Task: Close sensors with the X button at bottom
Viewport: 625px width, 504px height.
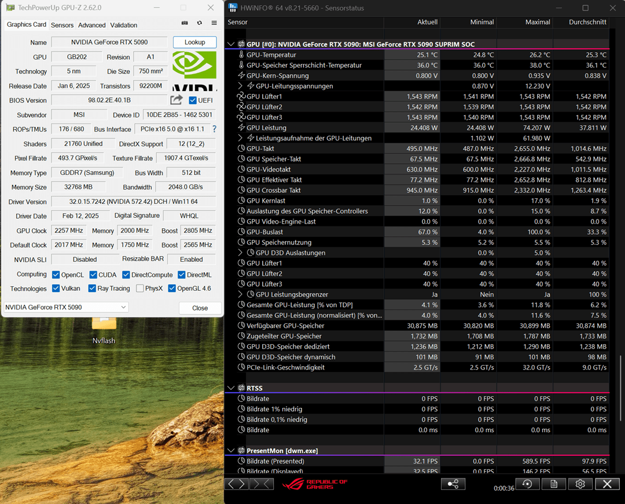Action: pos(607,484)
